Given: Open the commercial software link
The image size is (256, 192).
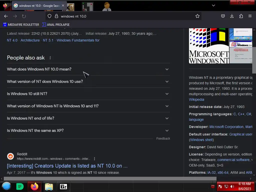Looking at the screenshot, I should pyautogui.click(x=233, y=160).
